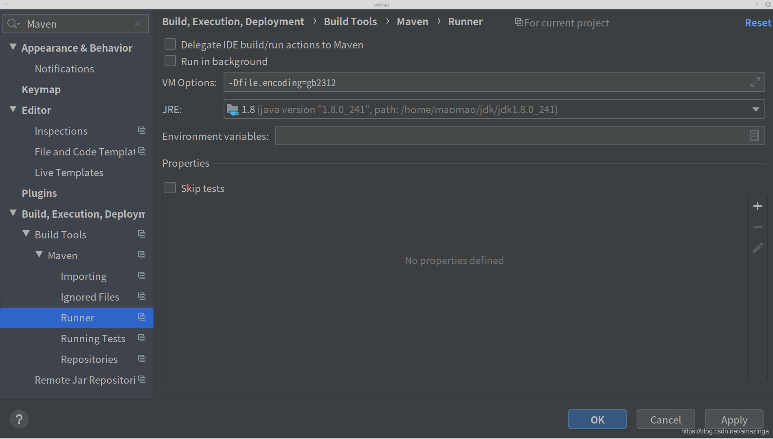Check the Skip tests option

point(170,188)
